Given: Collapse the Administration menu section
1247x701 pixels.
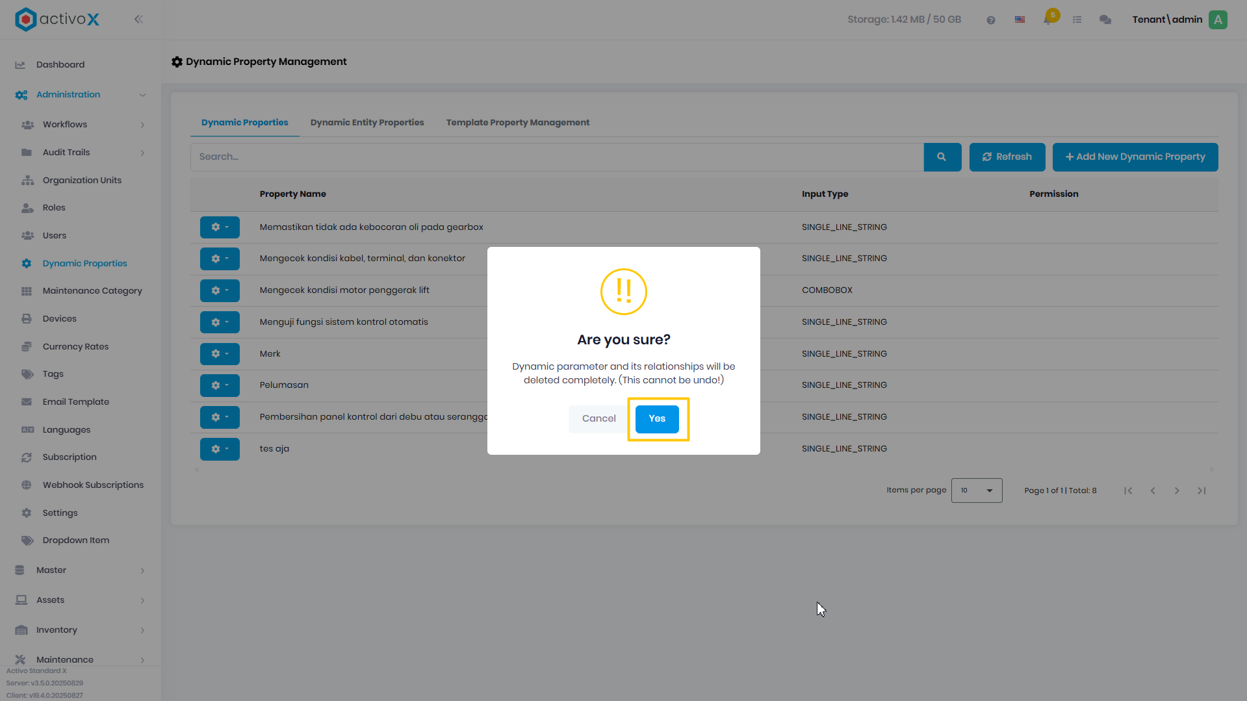Looking at the screenshot, I should [x=81, y=95].
